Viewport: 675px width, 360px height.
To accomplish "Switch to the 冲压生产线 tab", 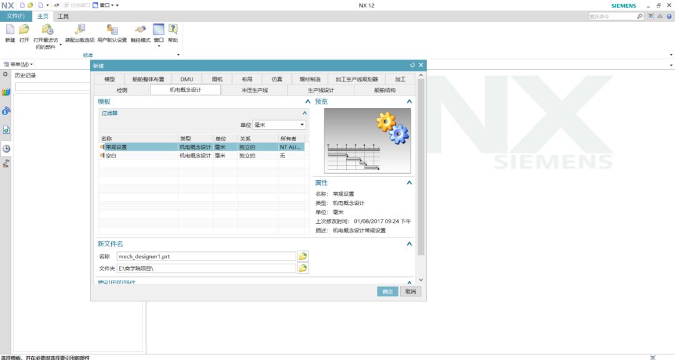I will click(x=254, y=90).
